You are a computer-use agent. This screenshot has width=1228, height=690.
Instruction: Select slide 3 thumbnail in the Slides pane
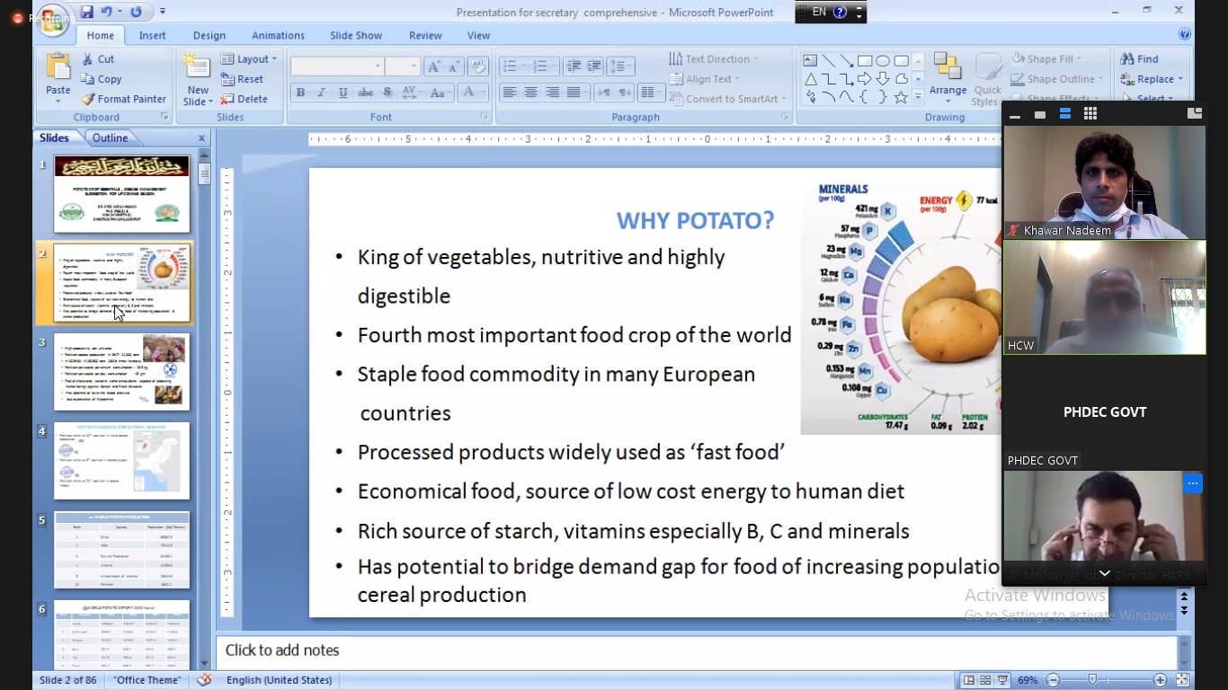pos(121,371)
